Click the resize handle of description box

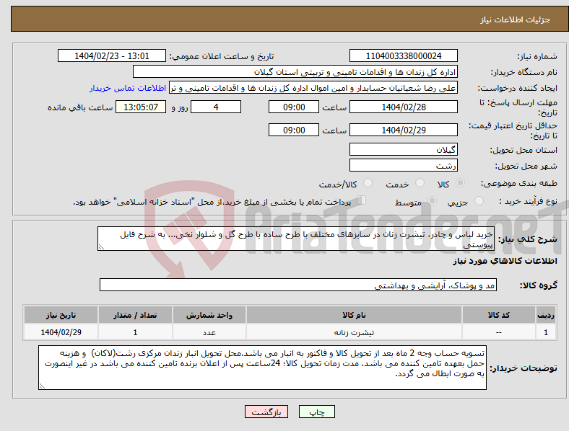tap(101, 247)
